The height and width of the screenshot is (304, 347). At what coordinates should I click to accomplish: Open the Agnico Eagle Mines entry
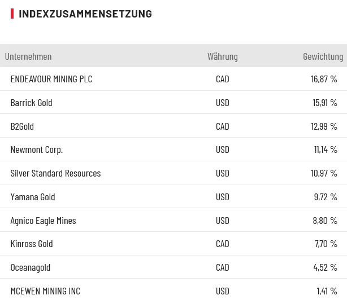click(43, 221)
